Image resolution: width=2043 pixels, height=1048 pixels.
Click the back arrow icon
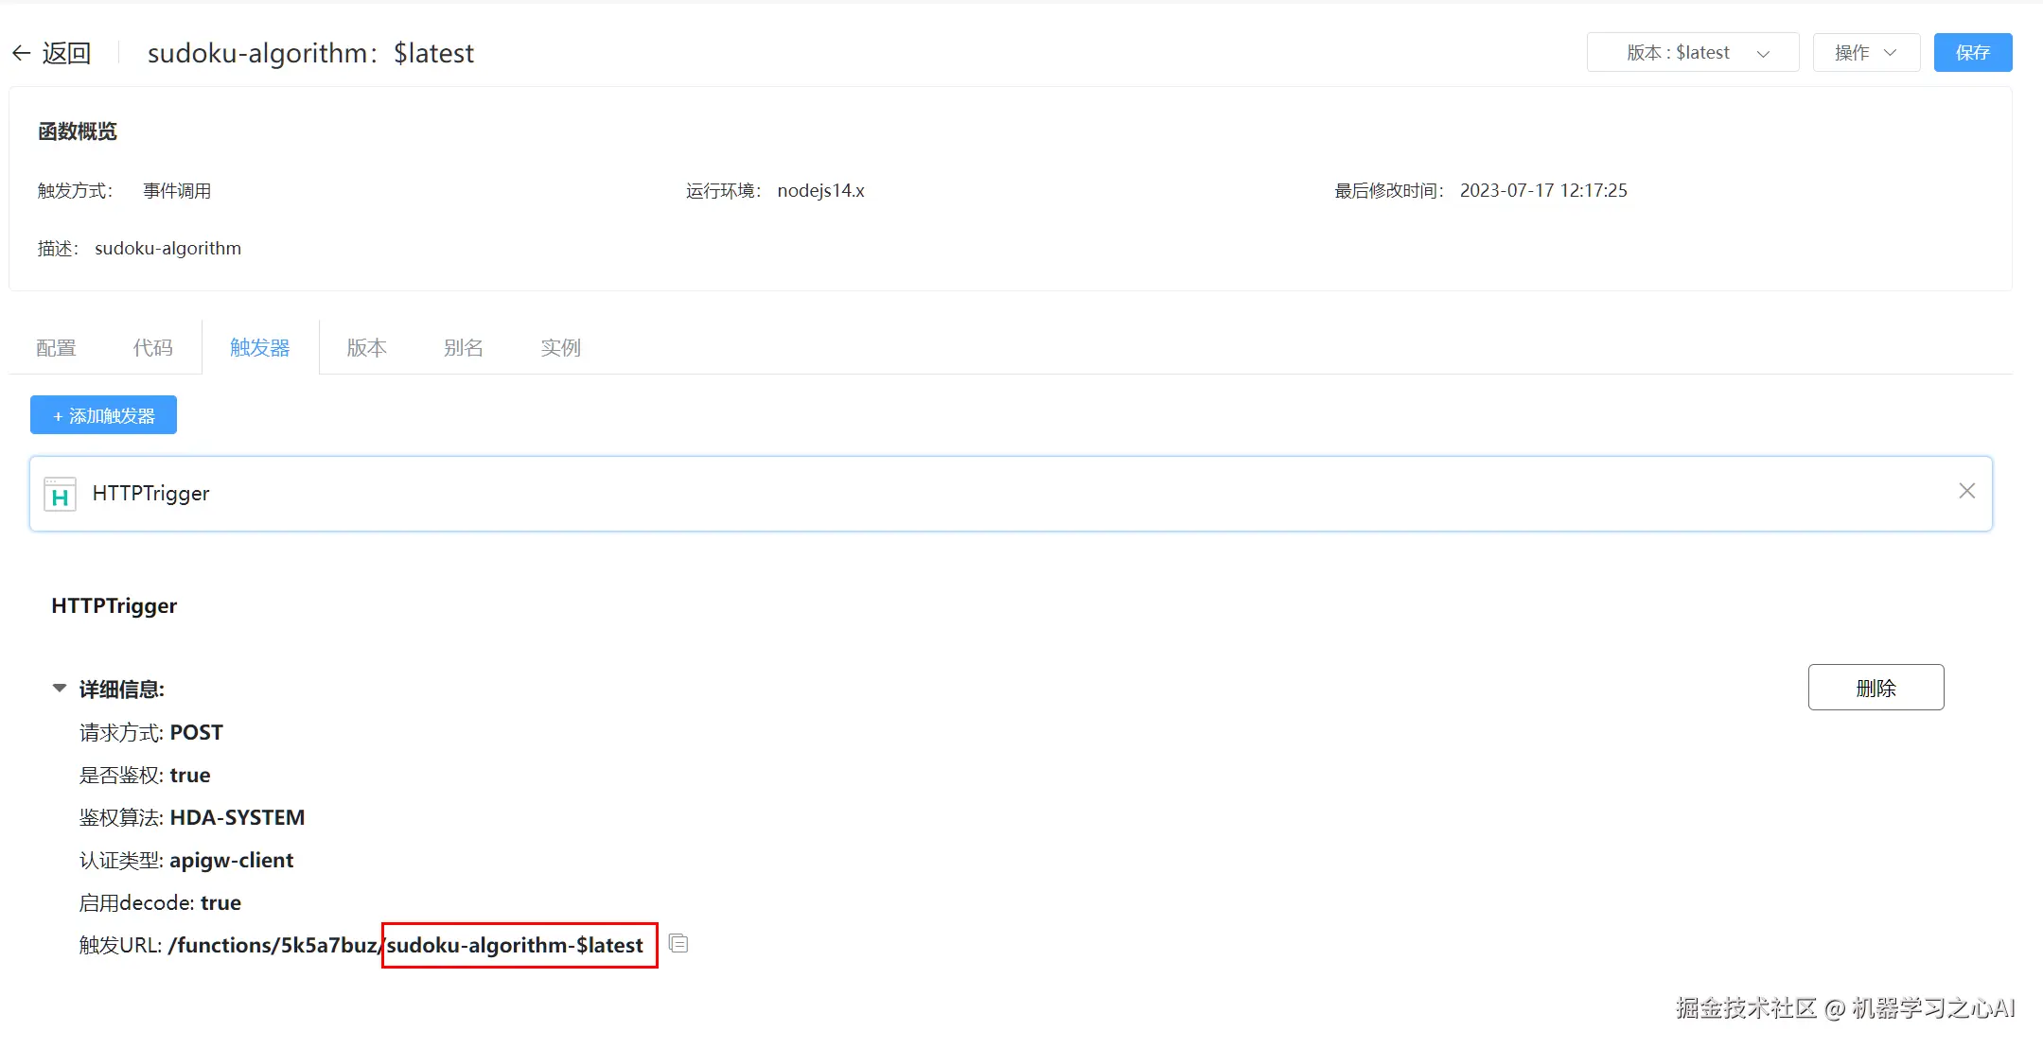[x=22, y=53]
